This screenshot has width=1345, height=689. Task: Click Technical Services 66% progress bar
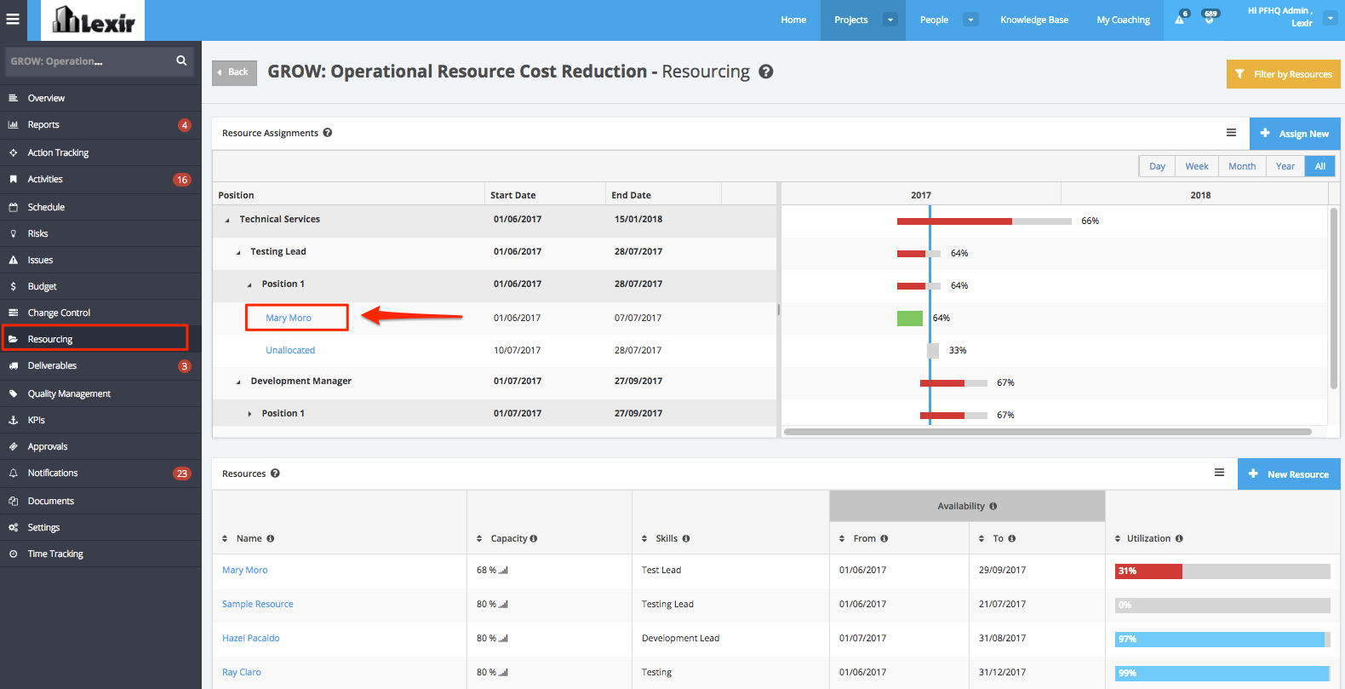pos(984,221)
